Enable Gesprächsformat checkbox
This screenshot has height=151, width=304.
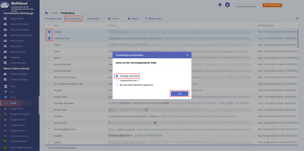tap(117, 81)
